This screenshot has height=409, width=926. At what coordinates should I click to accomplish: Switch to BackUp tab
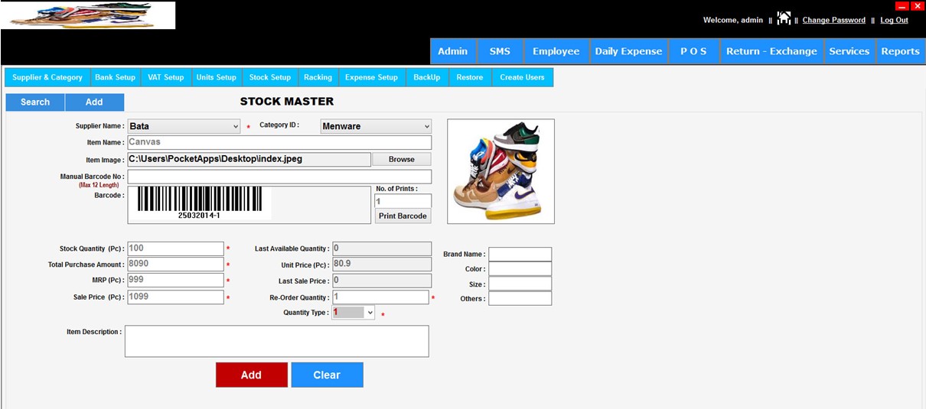[x=427, y=77]
